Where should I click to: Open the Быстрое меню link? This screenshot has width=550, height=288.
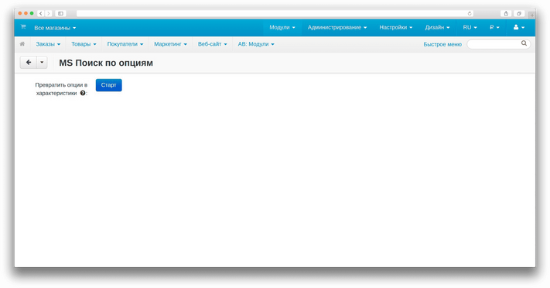(442, 44)
